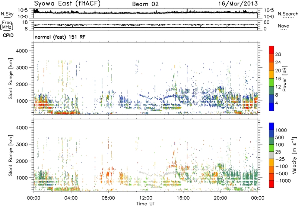Select the 4 label on Power colorbar
This screenshot has width=298, height=206.
tap(276, 103)
